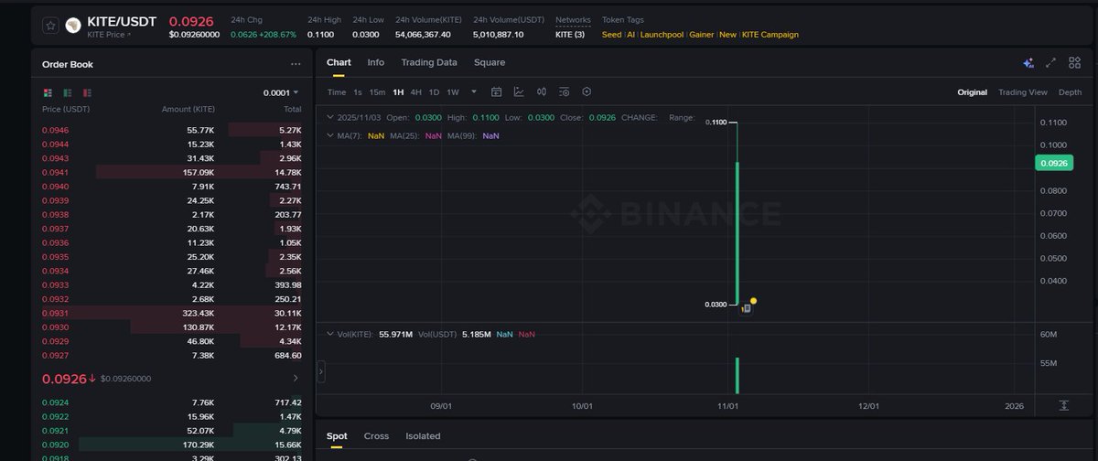Select the Time line chart interval
Viewport: 1098px width, 461px height.
337,91
